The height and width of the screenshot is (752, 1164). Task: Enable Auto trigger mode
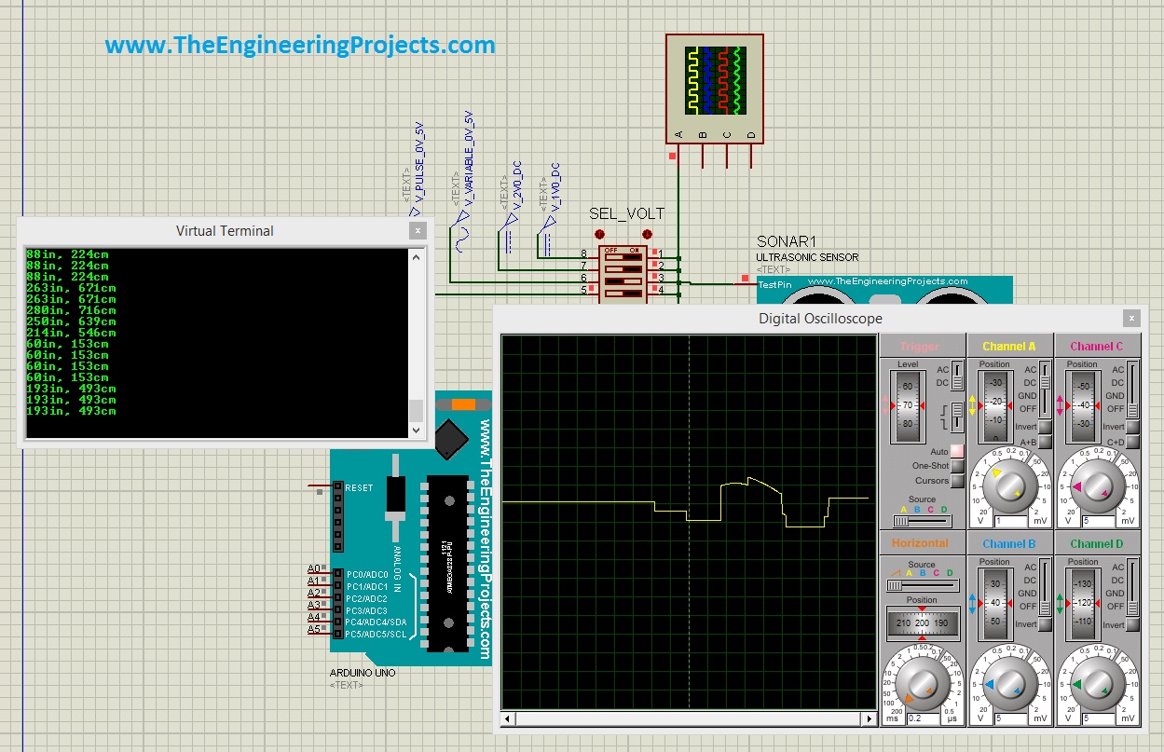tap(956, 452)
